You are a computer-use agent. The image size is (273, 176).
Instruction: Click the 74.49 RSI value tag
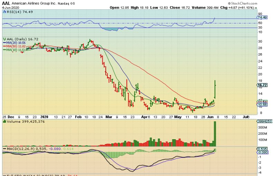(262, 17)
